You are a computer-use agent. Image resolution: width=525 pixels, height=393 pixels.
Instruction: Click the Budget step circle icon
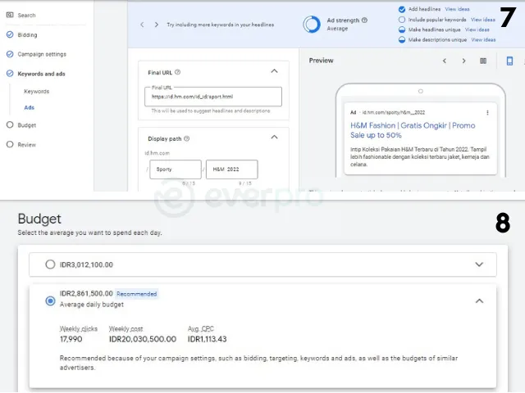pyautogui.click(x=10, y=124)
